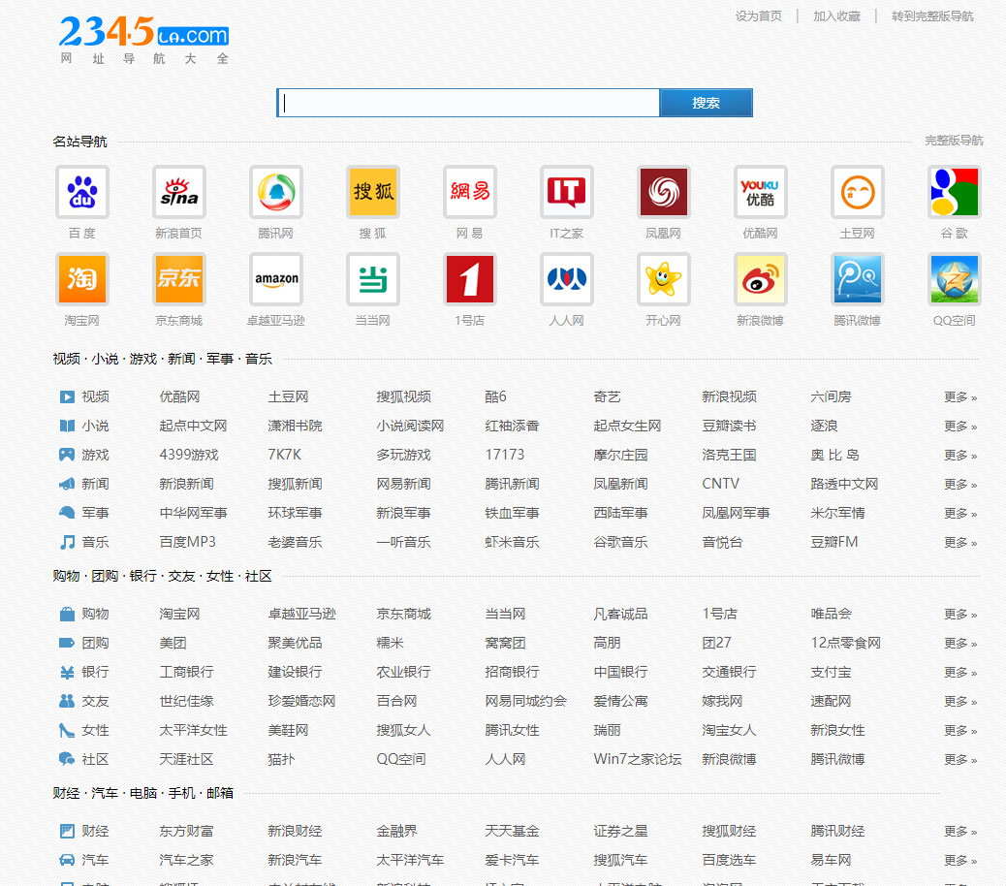Image resolution: width=1006 pixels, height=886 pixels.
Task: Open the Baidu site icon
Action: point(82,192)
